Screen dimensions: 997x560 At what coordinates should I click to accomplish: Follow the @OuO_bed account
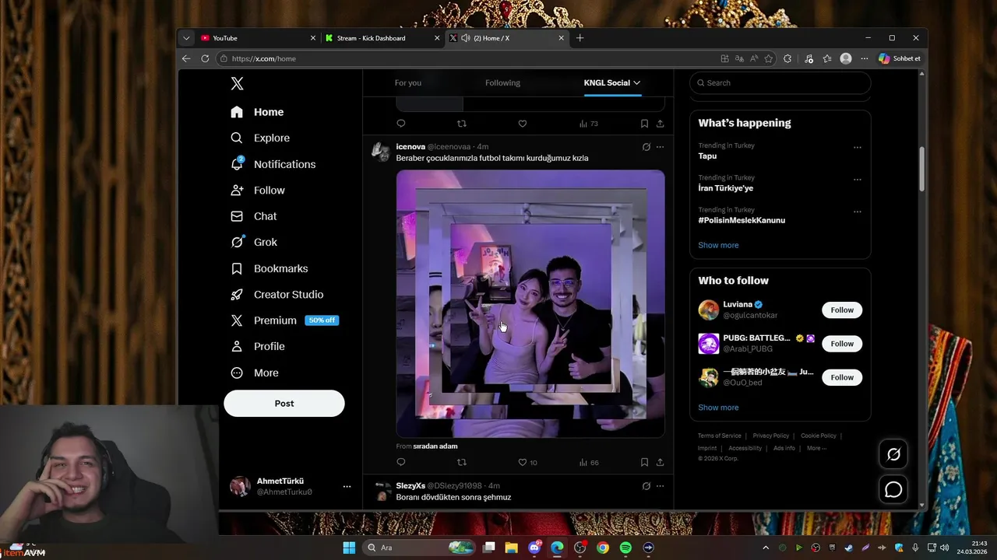coord(842,377)
